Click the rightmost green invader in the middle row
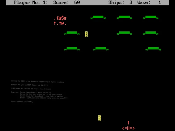 (x=151, y=33)
